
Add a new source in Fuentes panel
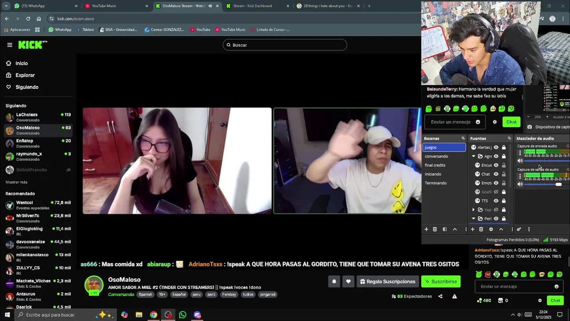pyautogui.click(x=472, y=229)
